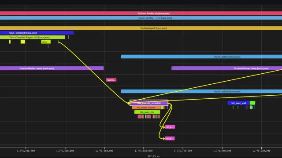Click the 1,775,760,000 time axis label
This screenshot has height=158, width=282.
(x=183, y=151)
